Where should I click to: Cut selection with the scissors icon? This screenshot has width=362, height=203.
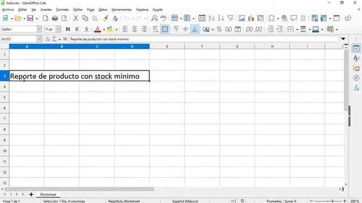75,18
